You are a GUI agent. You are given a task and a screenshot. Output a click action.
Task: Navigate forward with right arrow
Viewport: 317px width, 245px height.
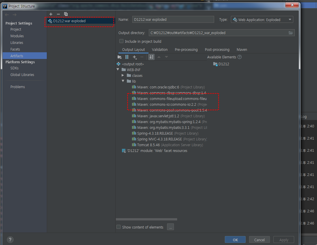(x=14, y=15)
